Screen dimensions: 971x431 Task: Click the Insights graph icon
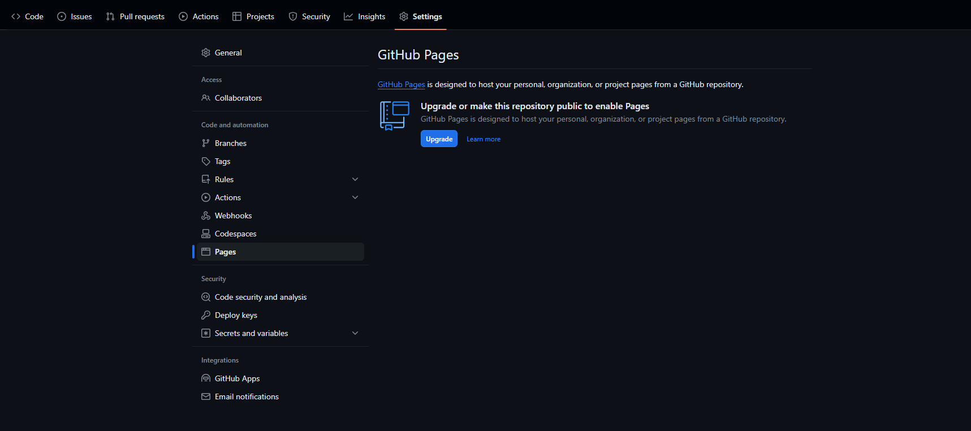coord(348,16)
